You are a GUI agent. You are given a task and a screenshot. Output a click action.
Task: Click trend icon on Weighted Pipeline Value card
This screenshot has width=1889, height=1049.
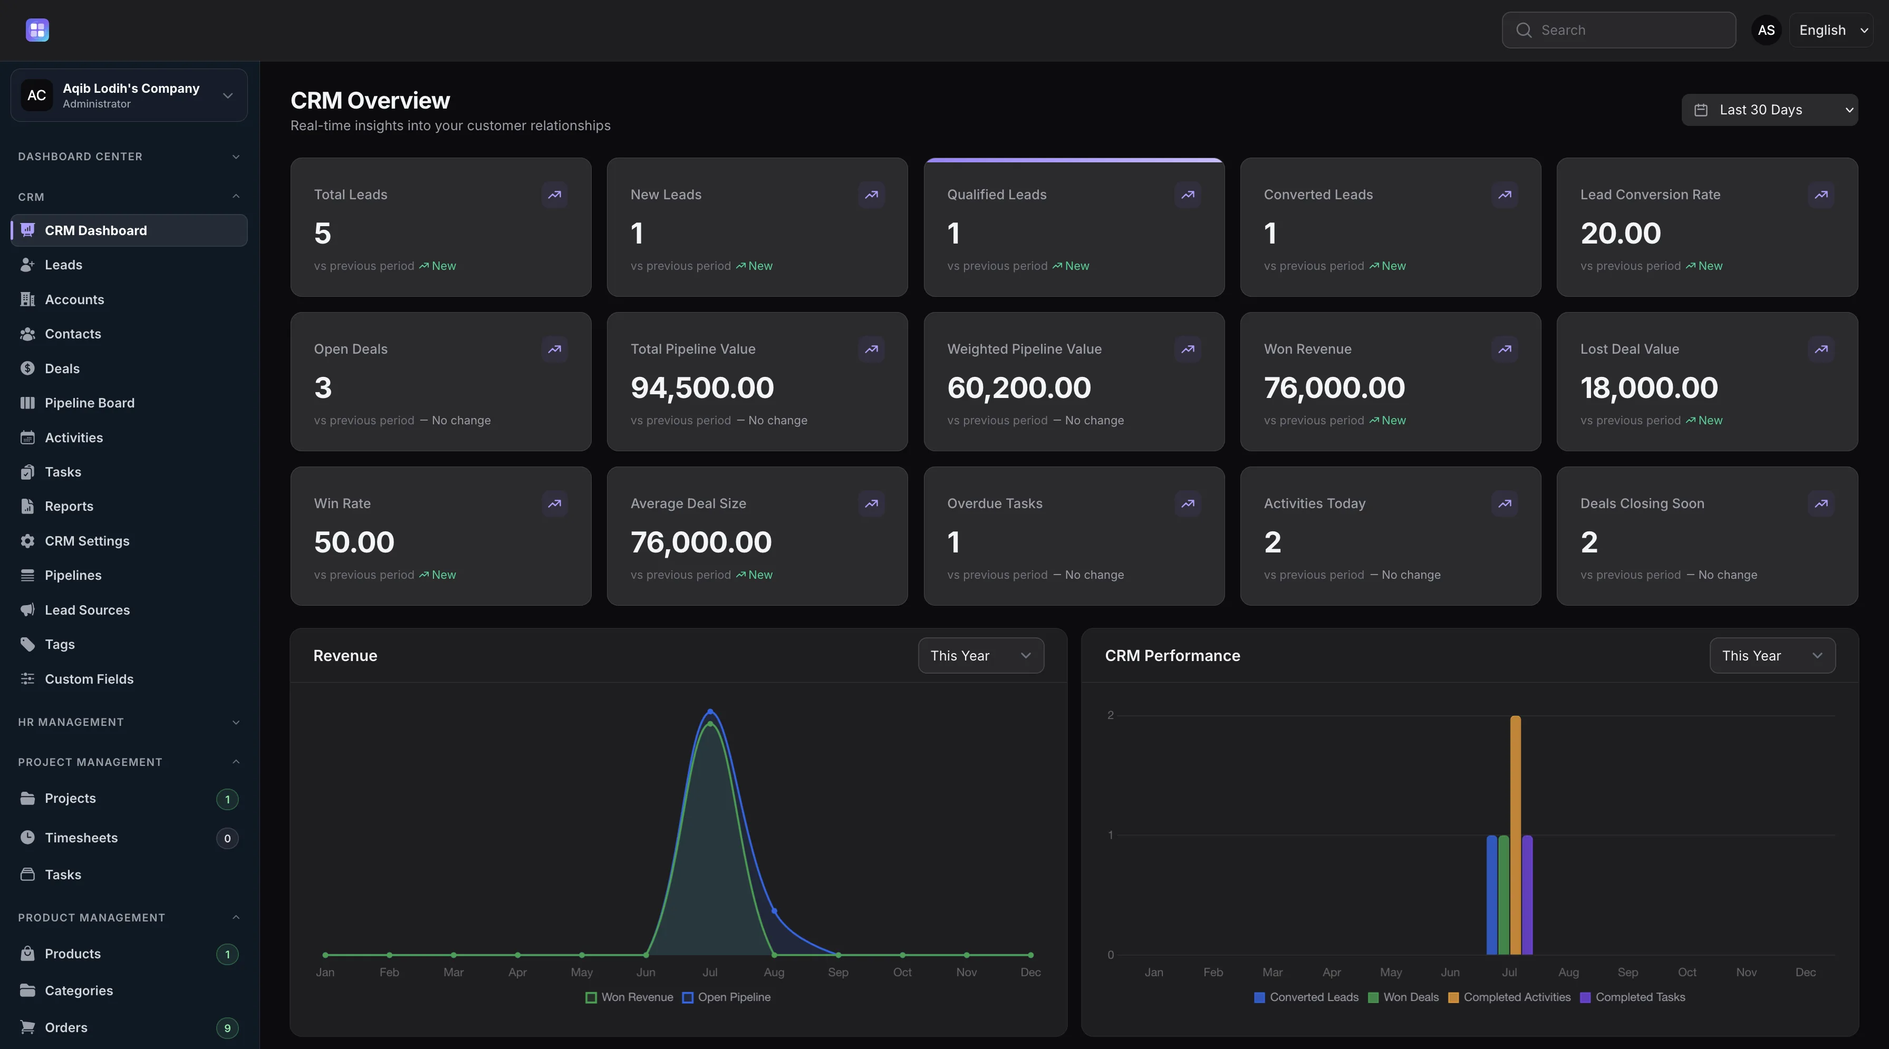point(1188,349)
